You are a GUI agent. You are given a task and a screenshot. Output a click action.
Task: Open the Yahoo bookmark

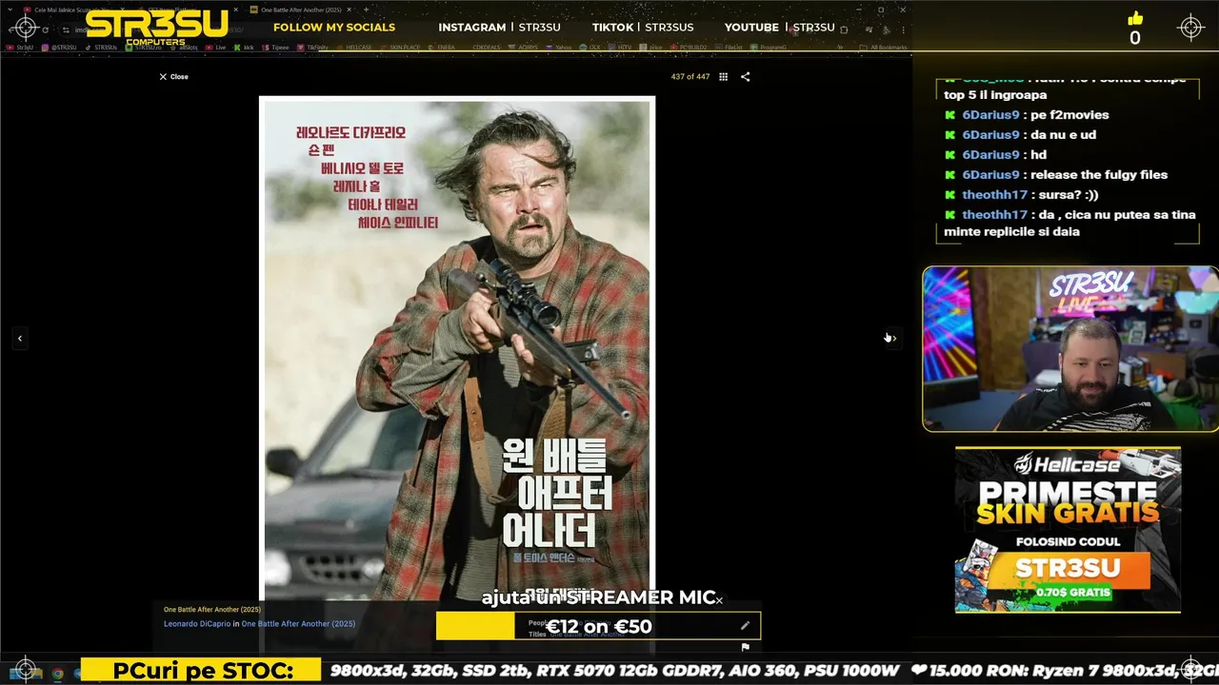tap(559, 48)
